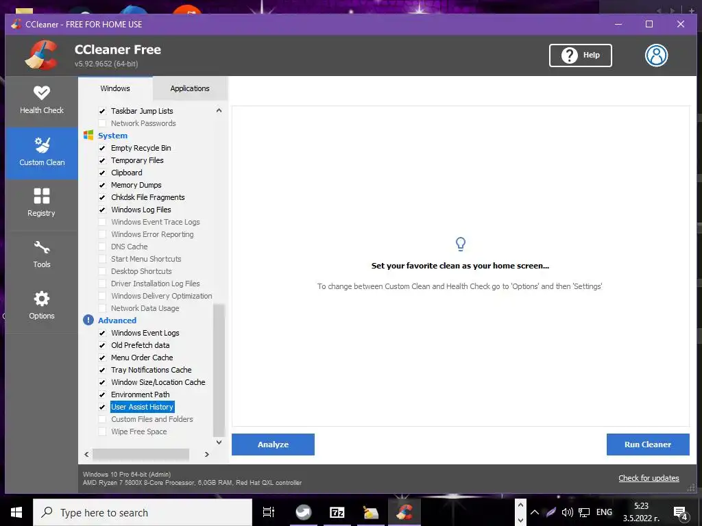Click the user account profile icon
This screenshot has width=702, height=526.
[656, 55]
